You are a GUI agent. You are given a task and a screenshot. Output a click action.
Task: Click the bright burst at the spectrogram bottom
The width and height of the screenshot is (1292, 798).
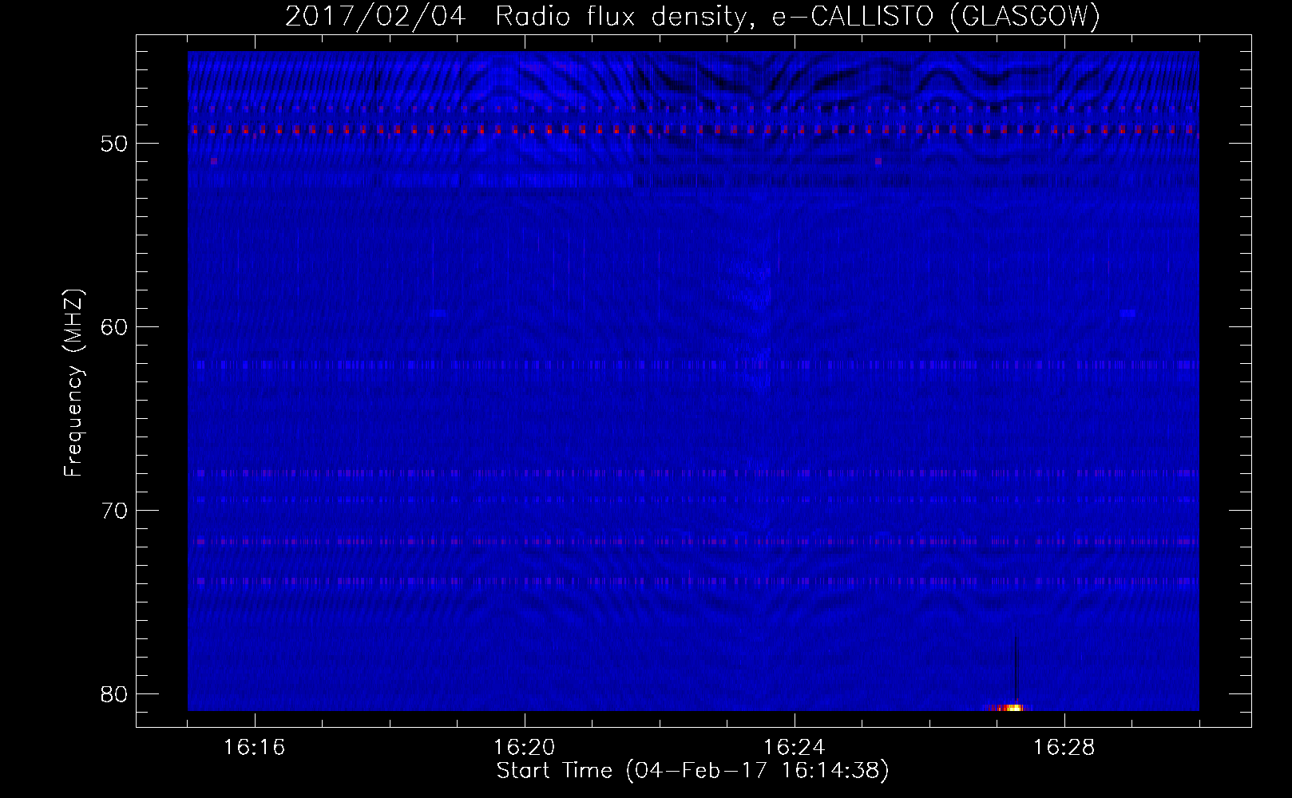1010,707
